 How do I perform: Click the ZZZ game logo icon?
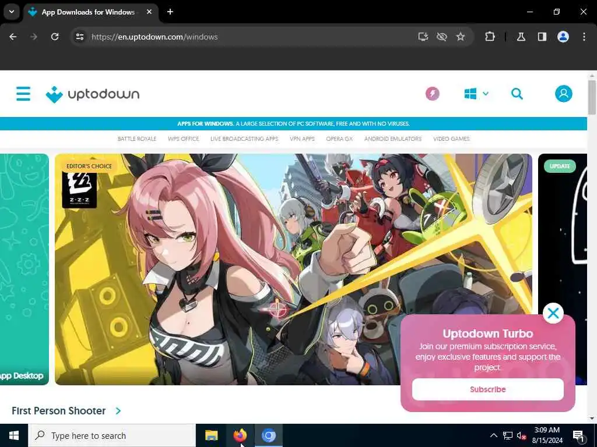79,190
